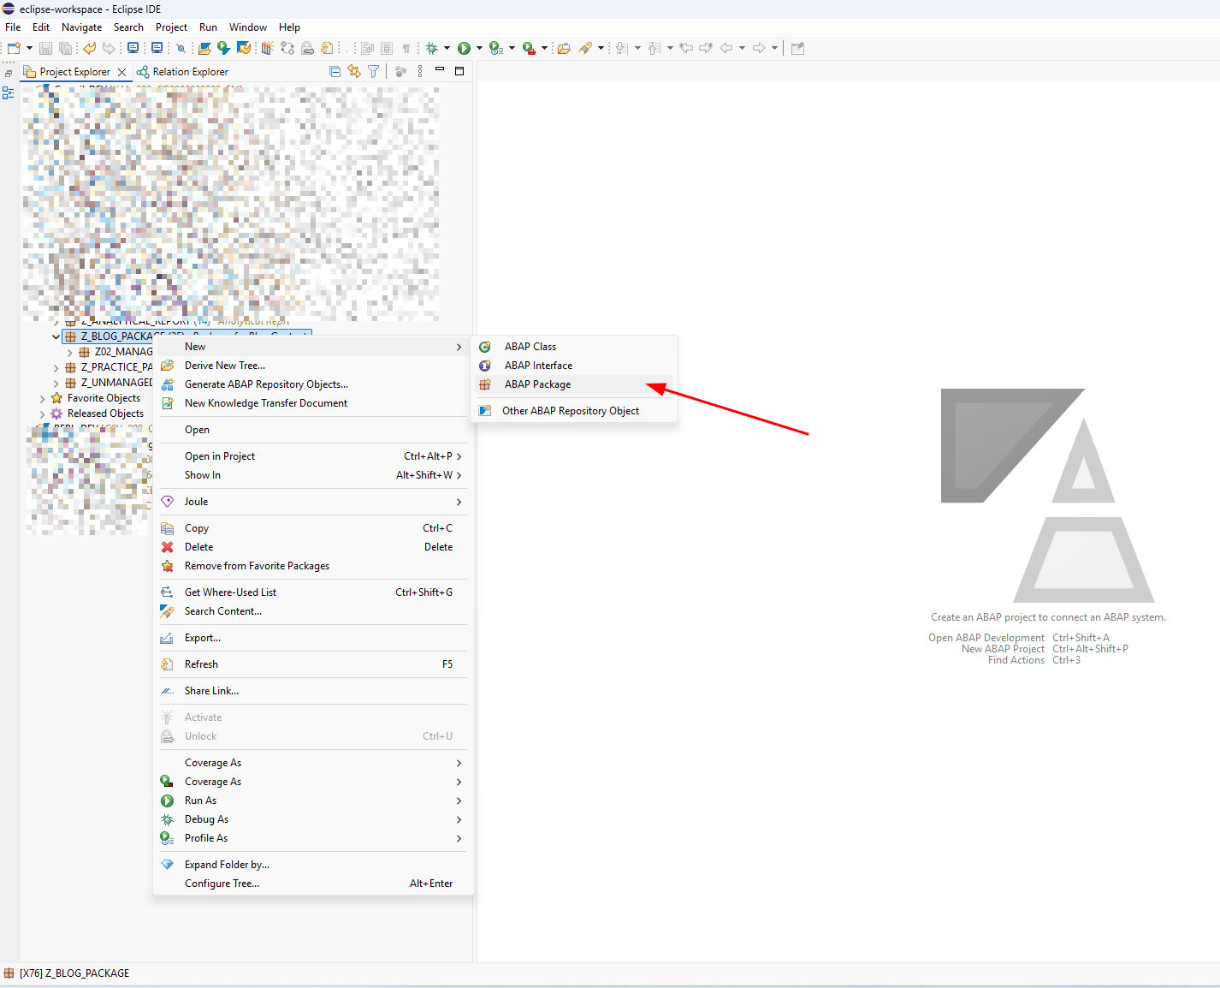This screenshot has width=1220, height=988.
Task: Open the Back history dropdown arrow
Action: pos(742,48)
